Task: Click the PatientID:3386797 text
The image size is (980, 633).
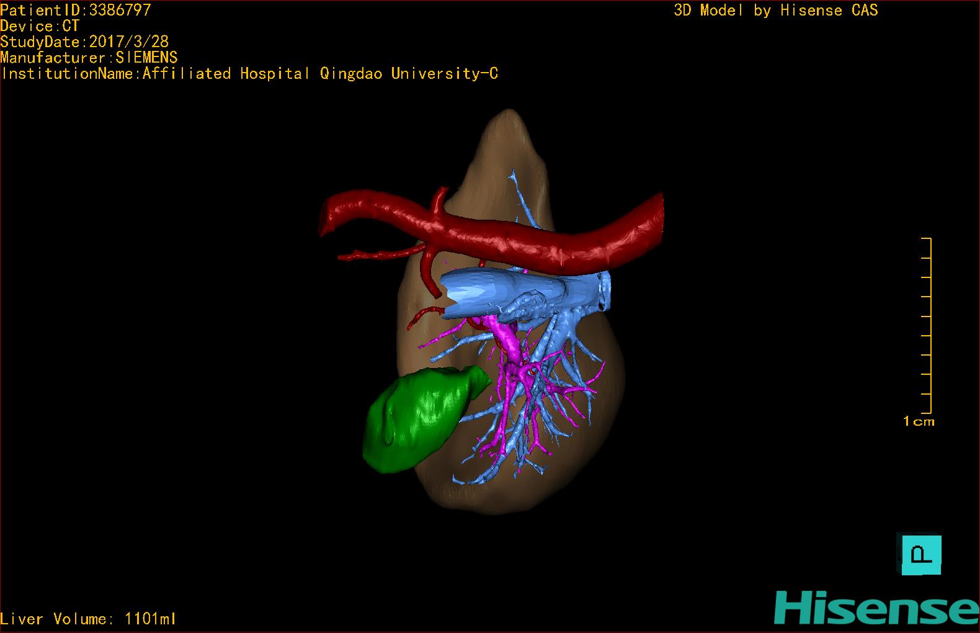Action: (76, 10)
